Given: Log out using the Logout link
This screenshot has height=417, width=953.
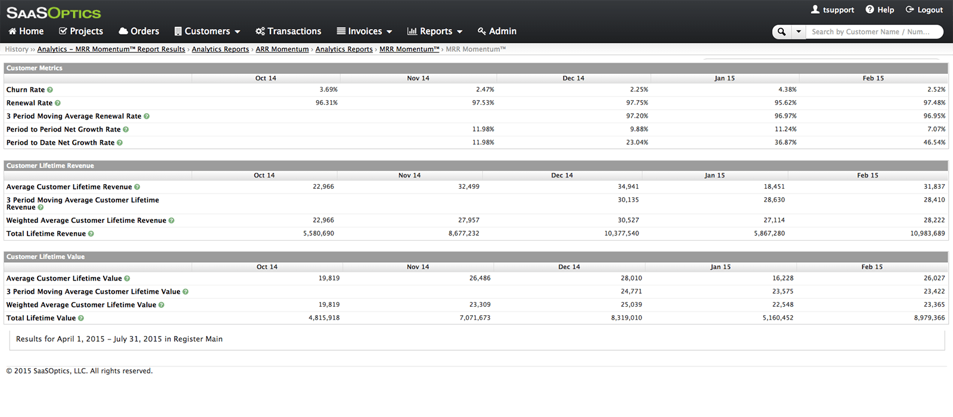Looking at the screenshot, I should click(x=924, y=10).
